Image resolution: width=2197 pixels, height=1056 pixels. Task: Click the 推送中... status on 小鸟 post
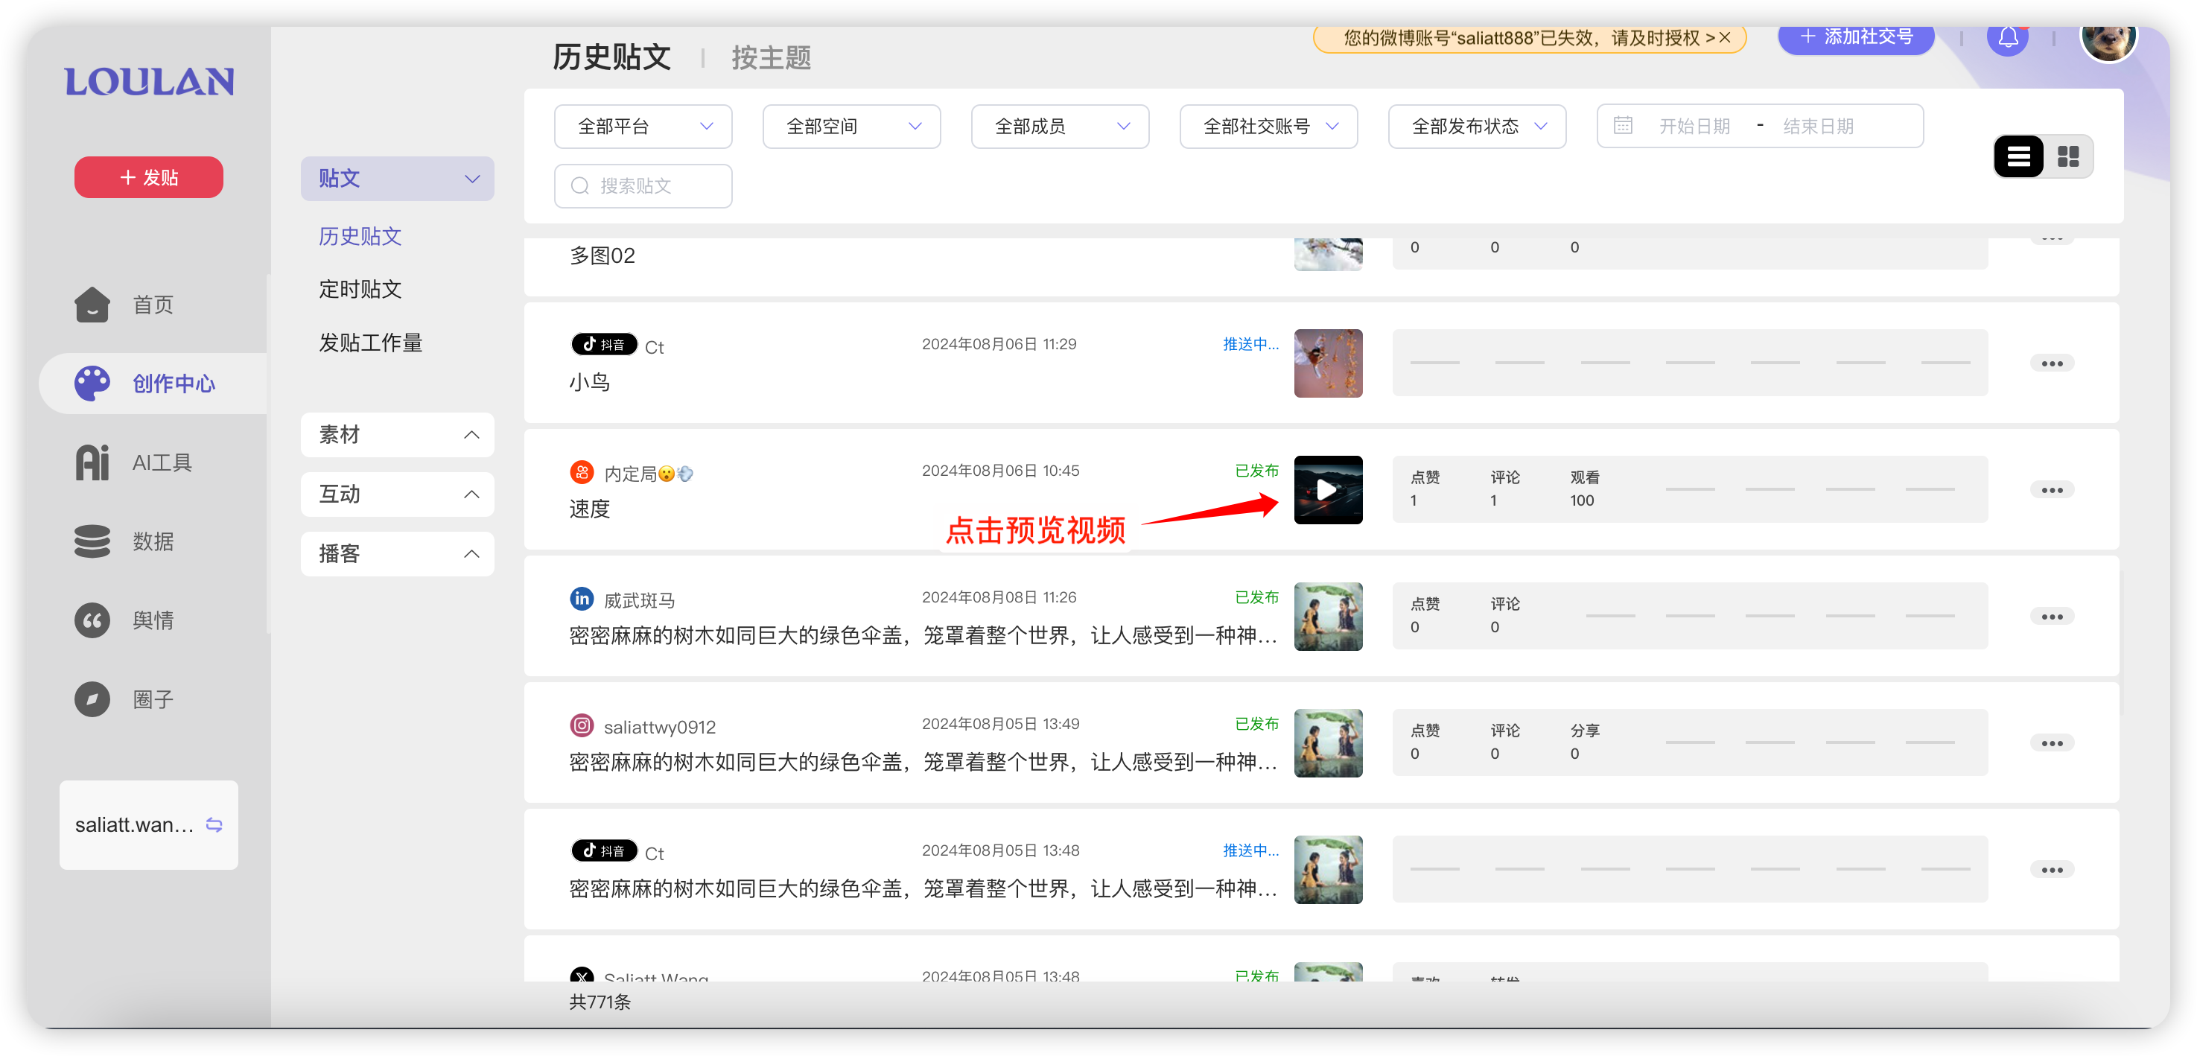pos(1250,344)
